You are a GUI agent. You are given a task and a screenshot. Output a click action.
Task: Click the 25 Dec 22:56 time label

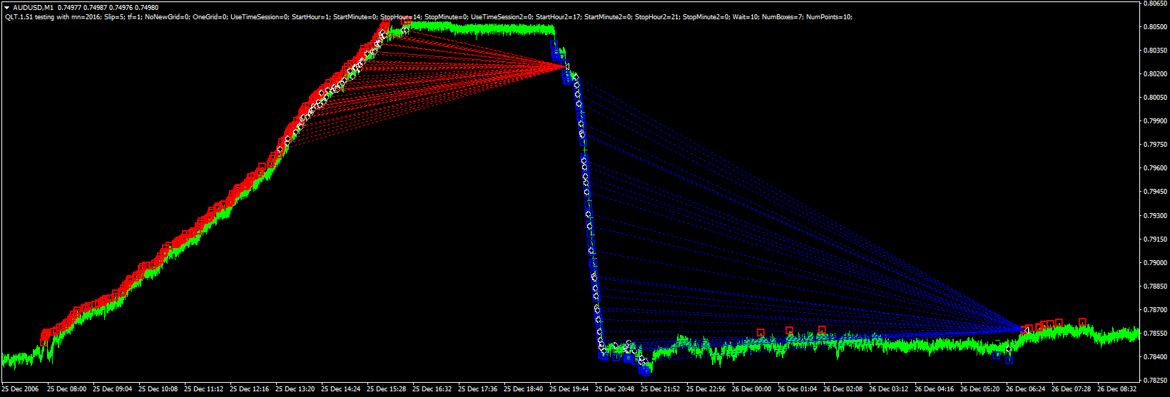click(706, 389)
